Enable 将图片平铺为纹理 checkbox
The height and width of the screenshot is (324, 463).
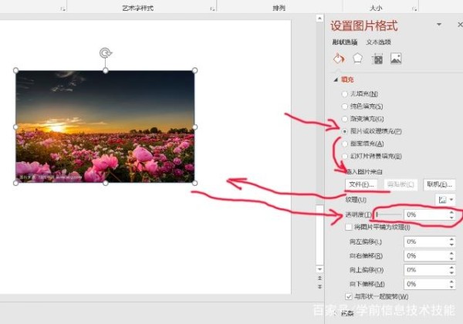pyautogui.click(x=349, y=228)
